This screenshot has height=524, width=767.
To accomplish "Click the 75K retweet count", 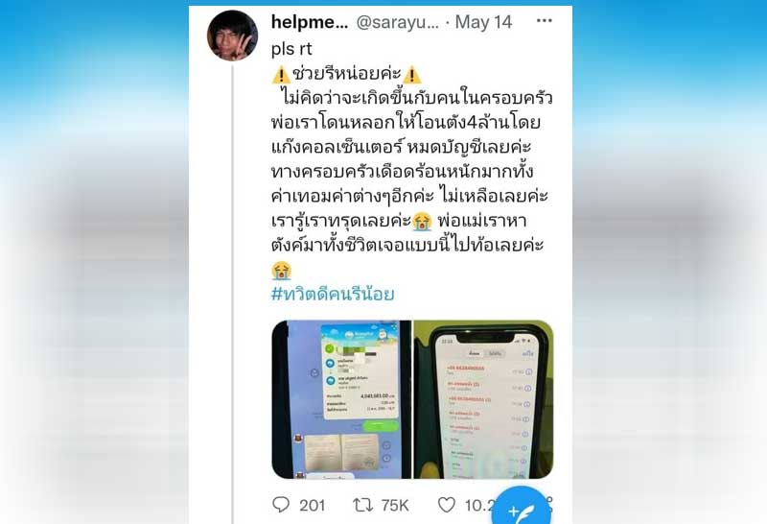I will (x=395, y=505).
